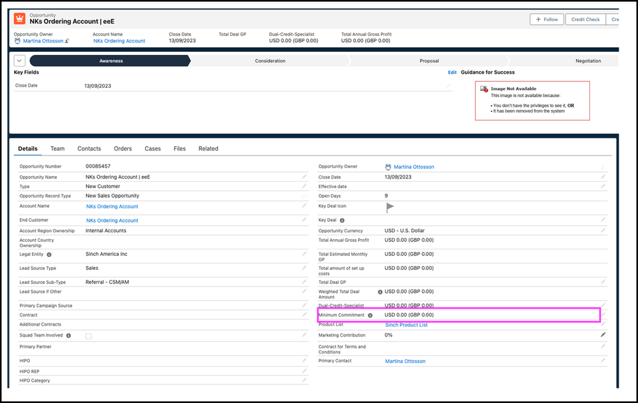Image resolution: width=638 pixels, height=403 pixels.
Task: Open the NKs Ordering Account link in the header
Action: (119, 41)
